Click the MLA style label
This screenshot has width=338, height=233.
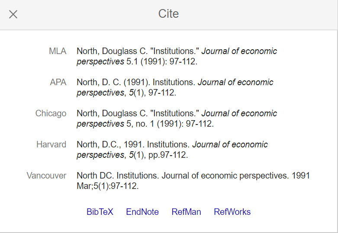(58, 51)
